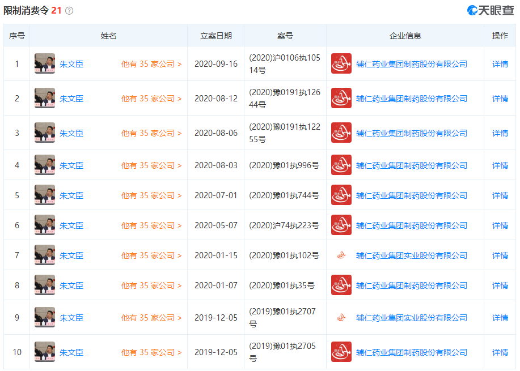The height and width of the screenshot is (371, 520).
Task: Expand 他有 35 家公司 in row 6
Action: [151, 225]
